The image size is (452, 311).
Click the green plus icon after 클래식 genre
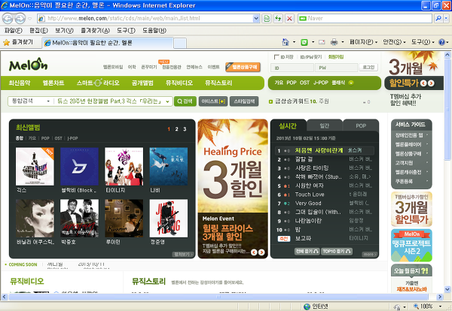(x=351, y=83)
